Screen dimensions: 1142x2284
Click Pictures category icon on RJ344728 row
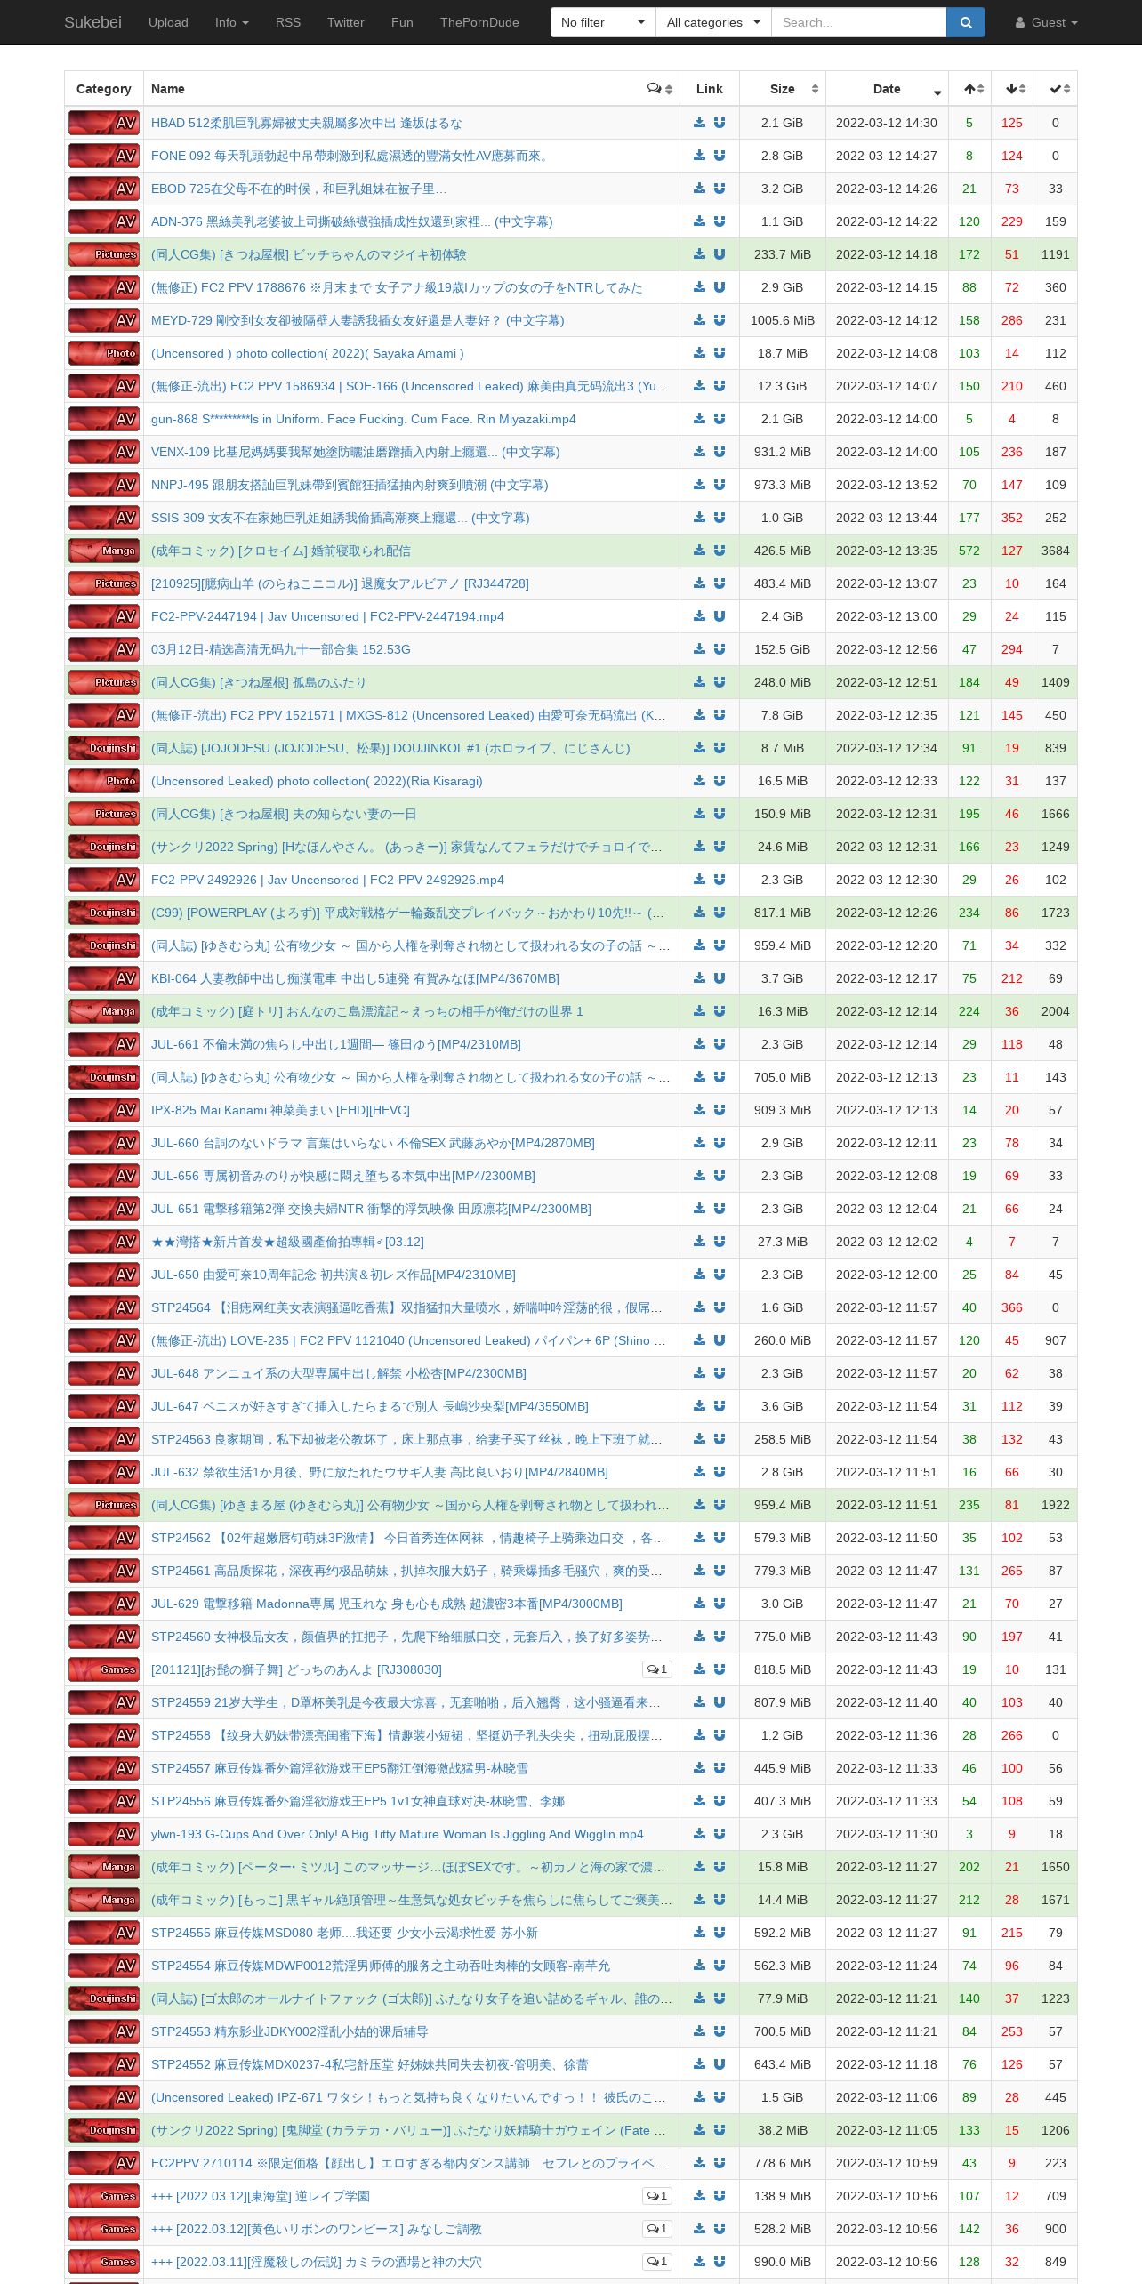click(x=104, y=583)
